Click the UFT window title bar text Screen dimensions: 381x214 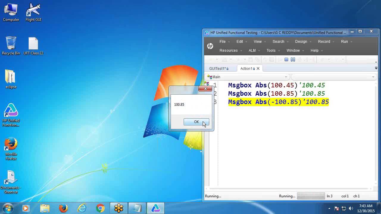[278, 33]
